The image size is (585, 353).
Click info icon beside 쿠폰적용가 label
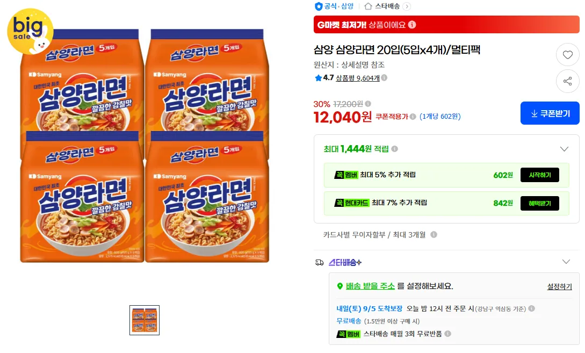tap(413, 117)
